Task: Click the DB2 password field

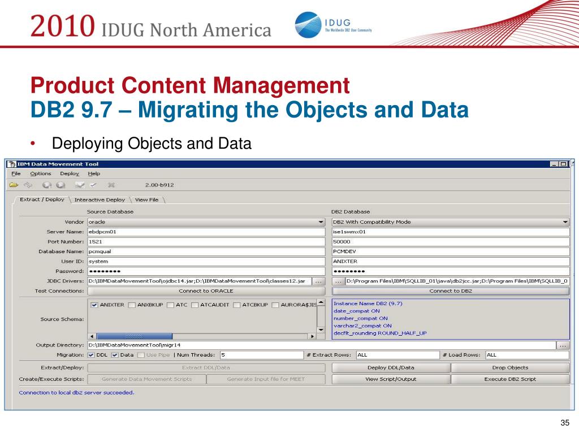Action: click(x=451, y=271)
